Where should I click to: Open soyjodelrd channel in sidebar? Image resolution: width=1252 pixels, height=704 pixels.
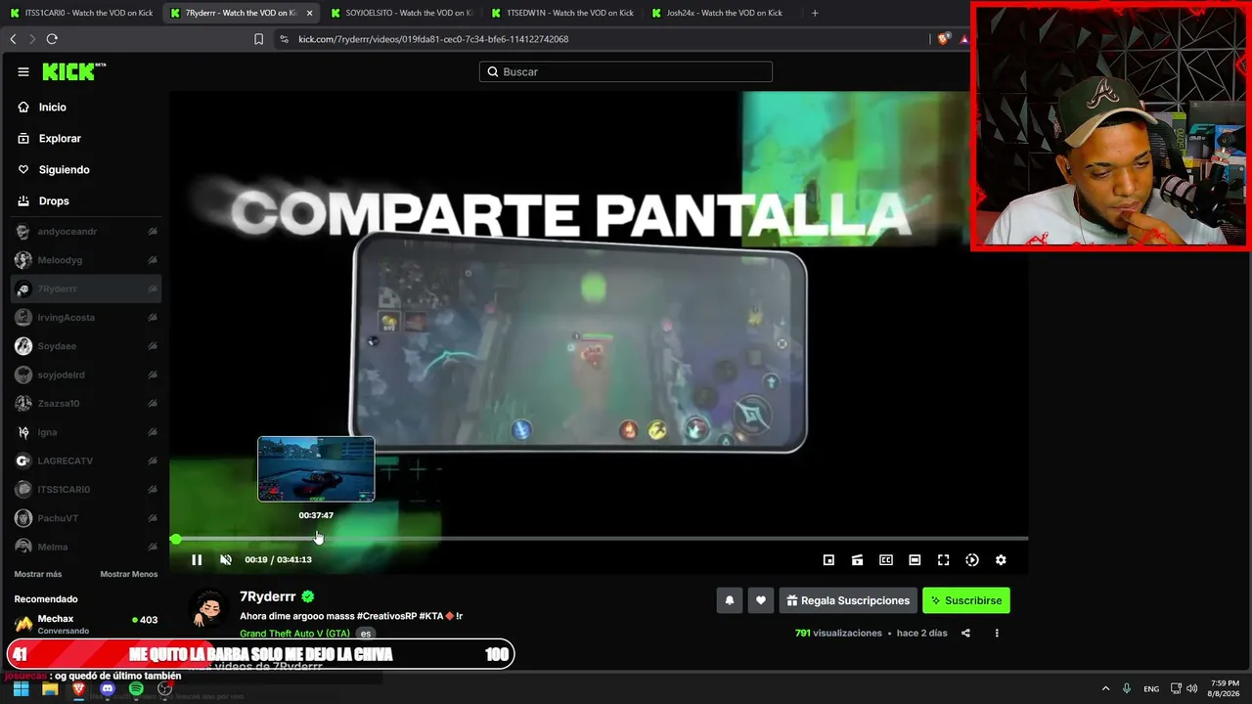tap(86, 374)
